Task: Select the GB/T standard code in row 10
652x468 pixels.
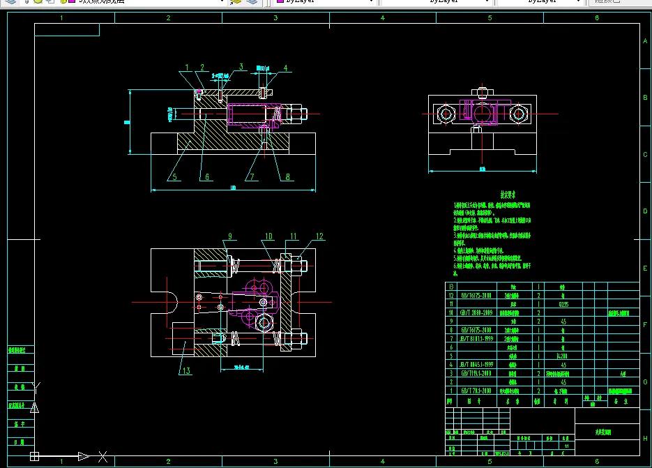Action: click(x=476, y=313)
